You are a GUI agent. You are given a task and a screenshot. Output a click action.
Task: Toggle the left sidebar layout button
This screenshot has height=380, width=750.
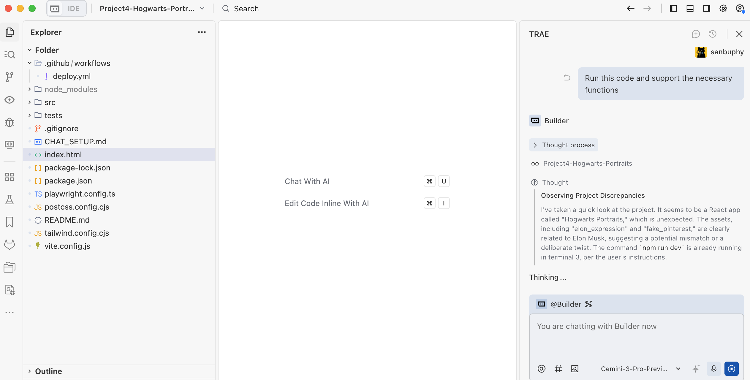[x=673, y=9]
